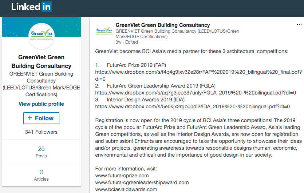Image resolution: width=304 pixels, height=193 pixels.
Task: Click GreenViet logo thumbnail beside post title
Action: [104, 31]
